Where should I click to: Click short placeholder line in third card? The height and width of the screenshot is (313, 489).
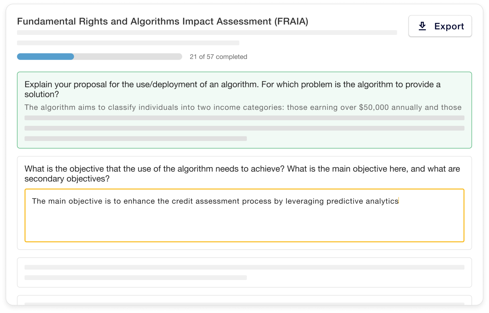(135, 278)
